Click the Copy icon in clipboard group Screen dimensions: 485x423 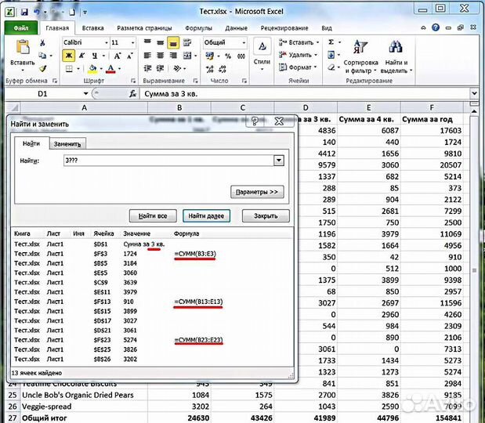tap(42, 56)
